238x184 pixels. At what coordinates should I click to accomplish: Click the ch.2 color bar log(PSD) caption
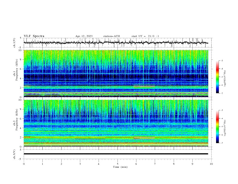225,128
